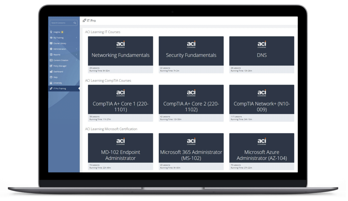Open the Security Fundamentals course card
Image resolution: width=348 pixels, height=201 pixels.
click(191, 55)
